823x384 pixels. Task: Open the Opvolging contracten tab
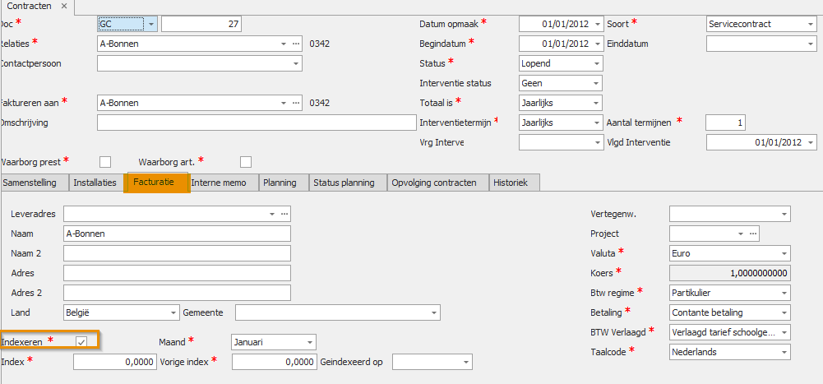point(434,183)
